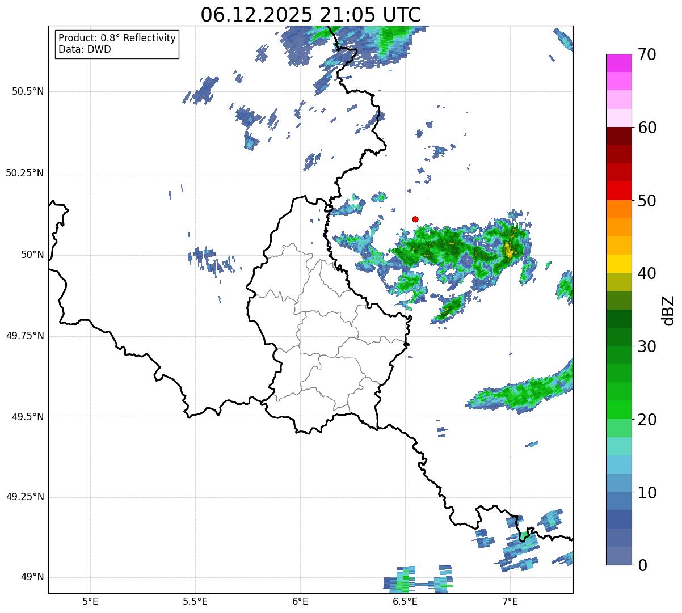Pick the yellow swatch just above 40
Image resolution: width=682 pixels, height=613 pixels.
click(x=618, y=264)
